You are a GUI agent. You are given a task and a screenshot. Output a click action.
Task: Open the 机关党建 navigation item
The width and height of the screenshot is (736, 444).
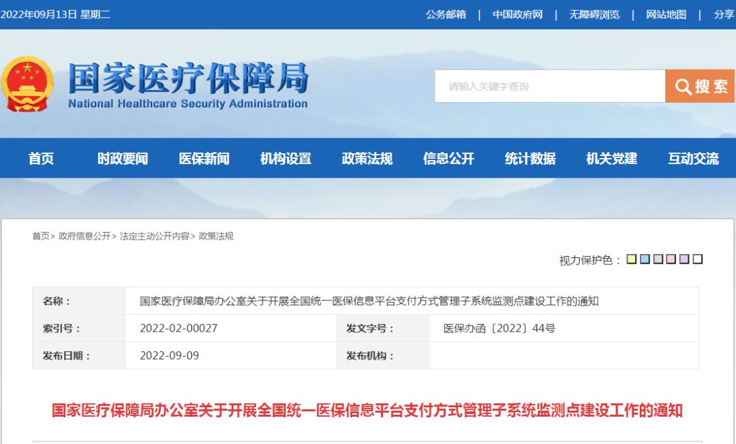tap(611, 159)
